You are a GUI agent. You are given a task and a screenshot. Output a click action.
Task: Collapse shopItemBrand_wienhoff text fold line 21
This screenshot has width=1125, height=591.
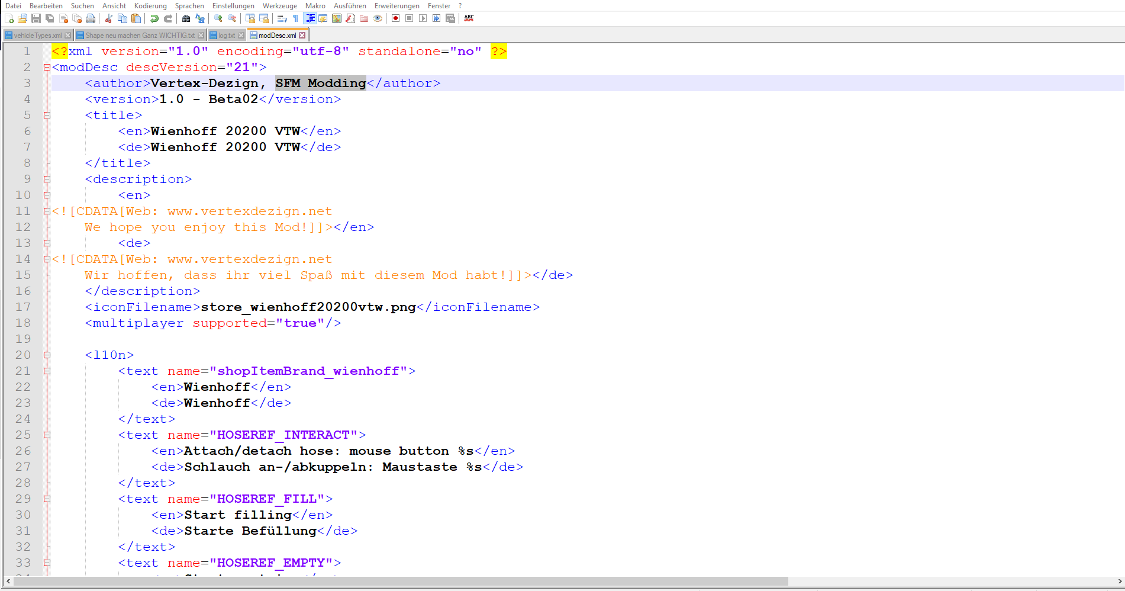(x=47, y=371)
